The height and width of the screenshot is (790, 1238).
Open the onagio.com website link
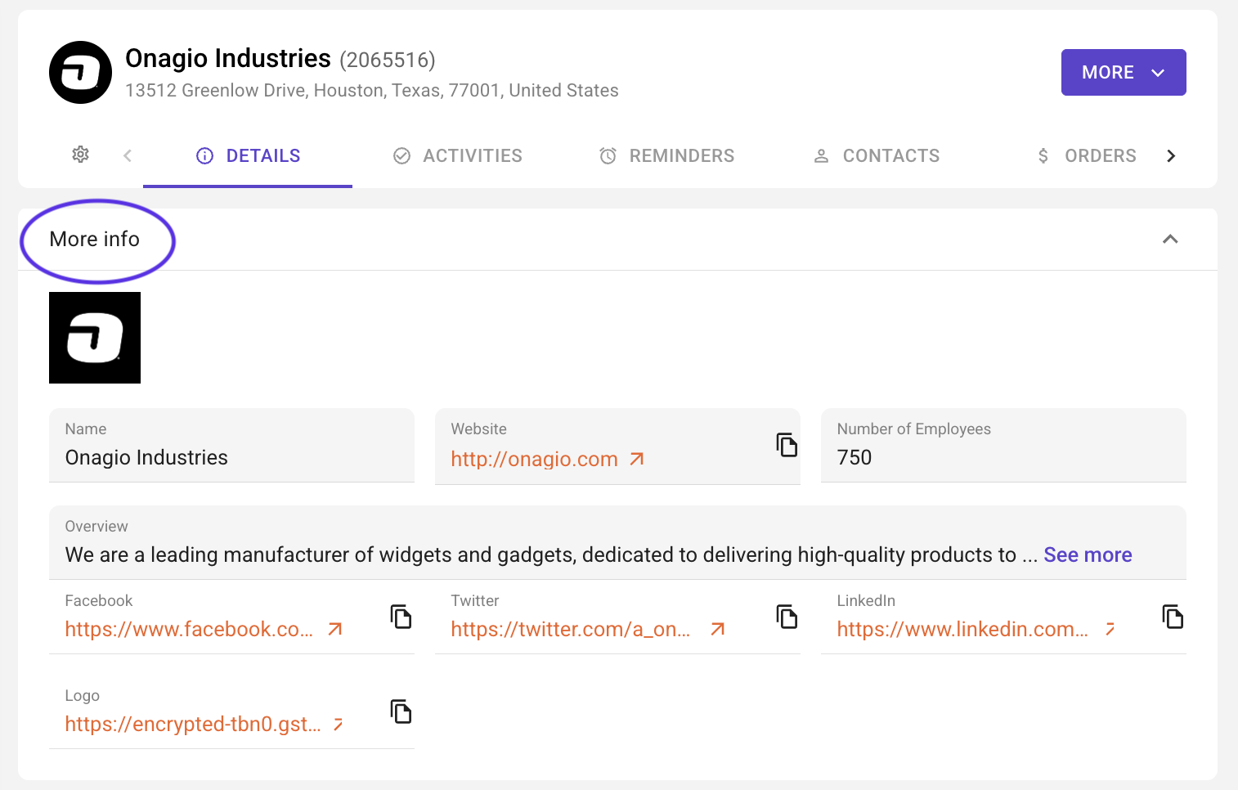535,460
